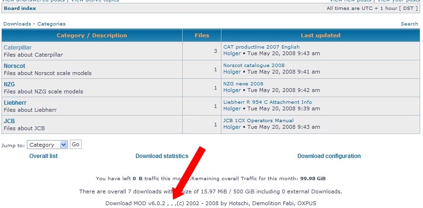View Holger's profile in JCB row
This screenshot has width=423, height=208.
[232, 127]
